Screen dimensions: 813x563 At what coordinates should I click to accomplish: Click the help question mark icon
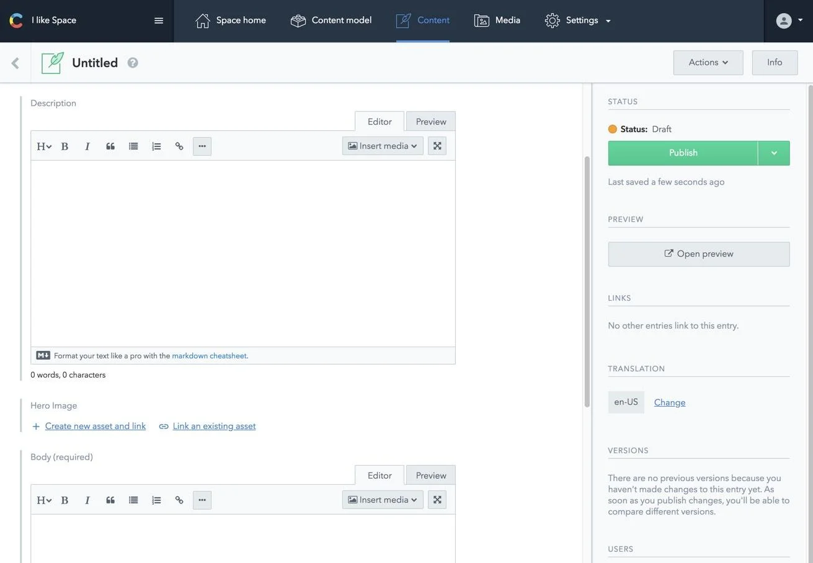point(133,63)
